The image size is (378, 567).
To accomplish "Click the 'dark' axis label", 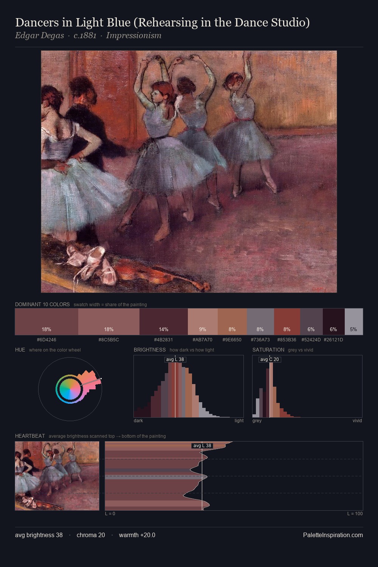I will (138, 421).
